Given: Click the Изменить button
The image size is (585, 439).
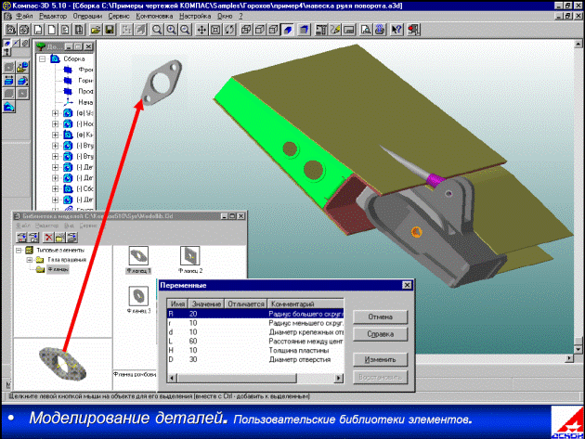Looking at the screenshot, I should (x=380, y=360).
